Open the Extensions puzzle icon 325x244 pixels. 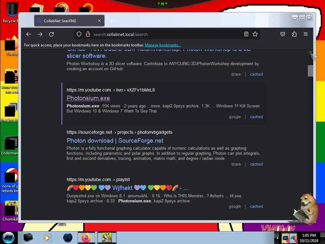[x=294, y=34]
